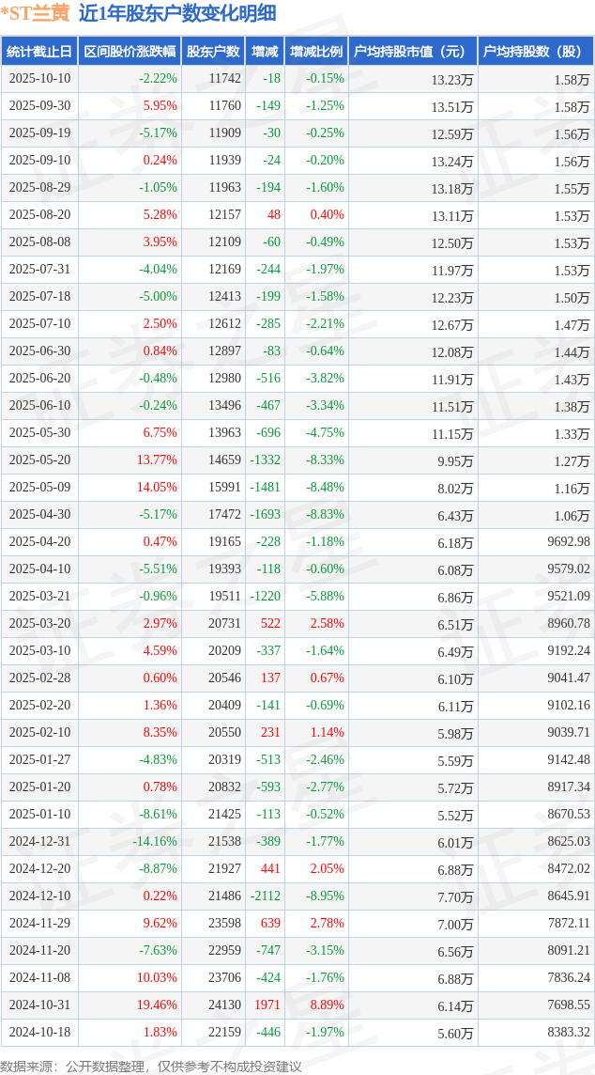595x1075 pixels.
Task: Click the 股东户数 column header
Action: click(213, 52)
